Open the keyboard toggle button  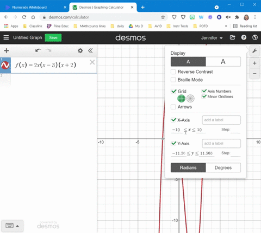click(12, 226)
